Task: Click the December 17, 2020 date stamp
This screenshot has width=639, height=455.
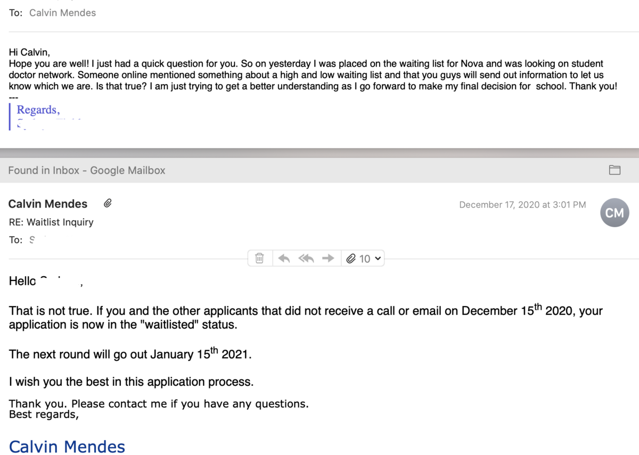Action: pos(522,205)
